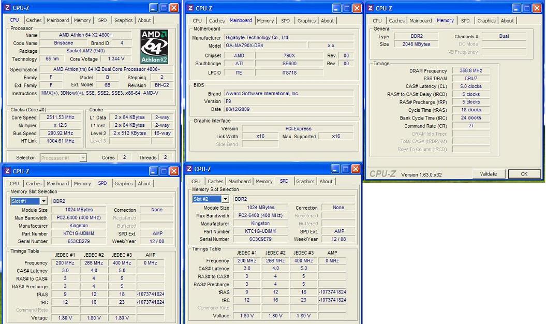The height and width of the screenshot is (324, 546).
Task: Click DRAM Frequency value 358.8 MHz
Action: point(471,70)
